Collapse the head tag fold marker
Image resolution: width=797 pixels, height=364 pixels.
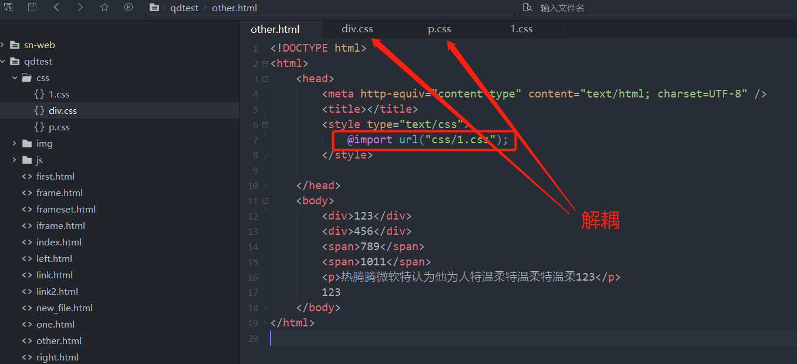click(x=265, y=79)
